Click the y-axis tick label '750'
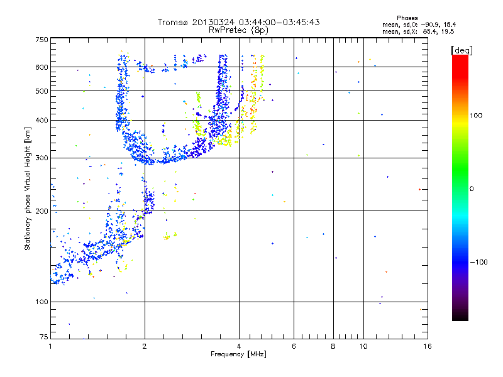 point(41,40)
